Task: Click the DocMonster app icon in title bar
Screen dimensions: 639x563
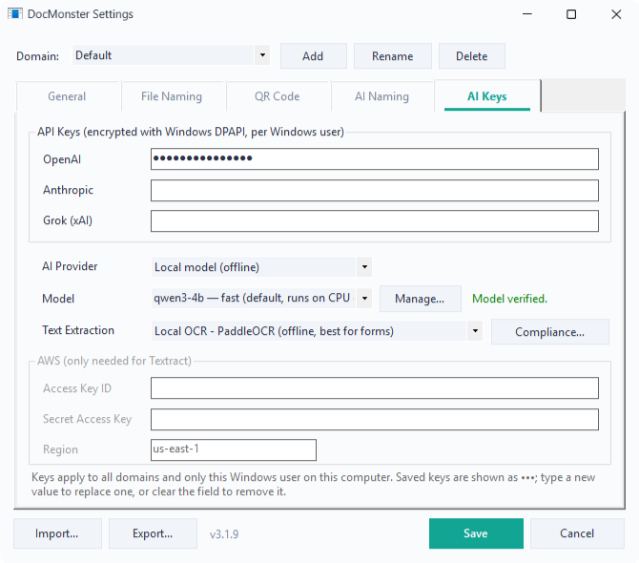Action: pyautogui.click(x=14, y=14)
